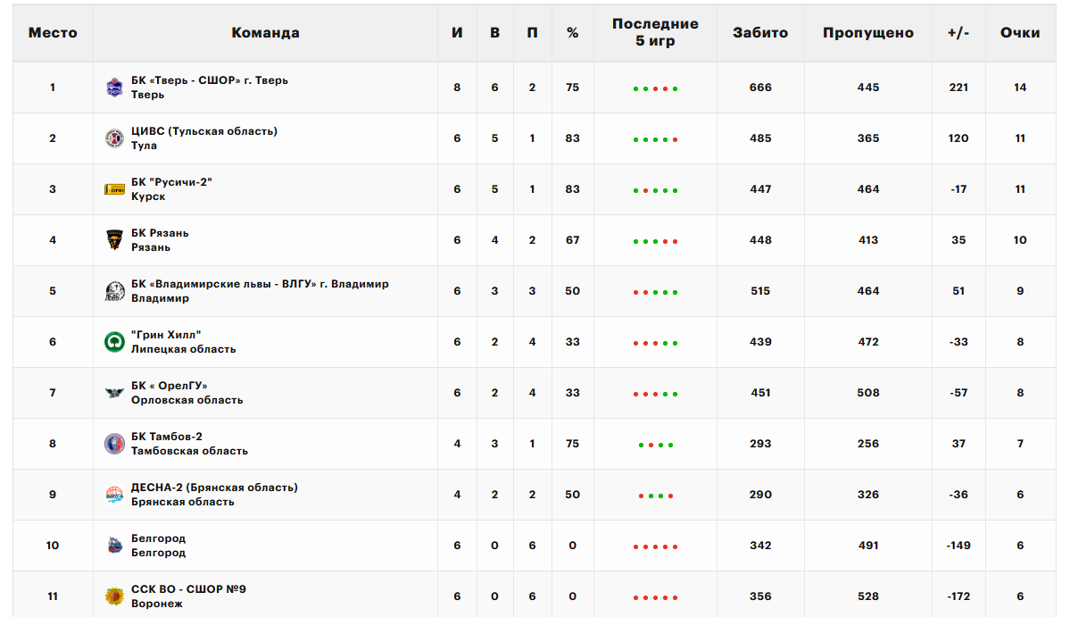The height and width of the screenshot is (617, 1070).
Task: Click last-five-games dots for Белгород row
Action: pos(655,546)
